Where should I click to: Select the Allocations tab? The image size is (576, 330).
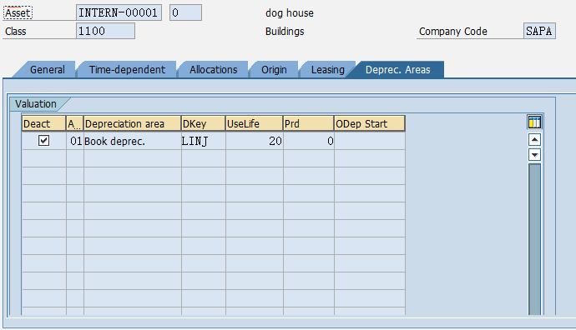[214, 70]
